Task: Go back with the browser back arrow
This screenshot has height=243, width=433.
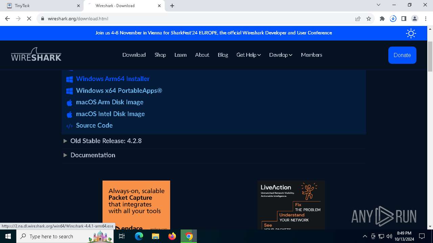Action: 7,19
